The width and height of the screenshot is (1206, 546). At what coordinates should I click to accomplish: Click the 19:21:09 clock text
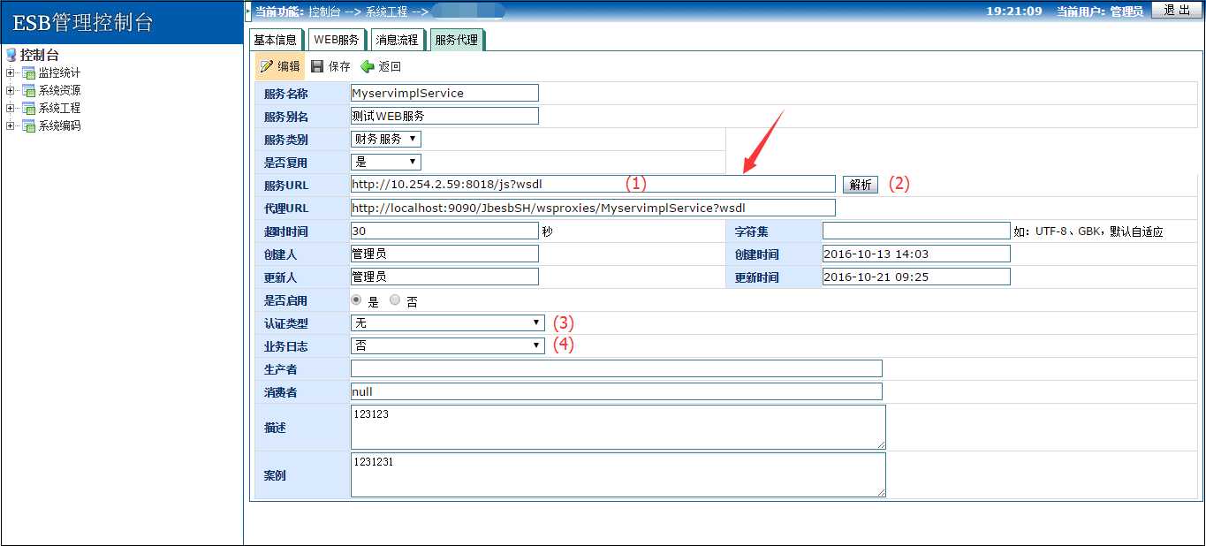[1014, 11]
